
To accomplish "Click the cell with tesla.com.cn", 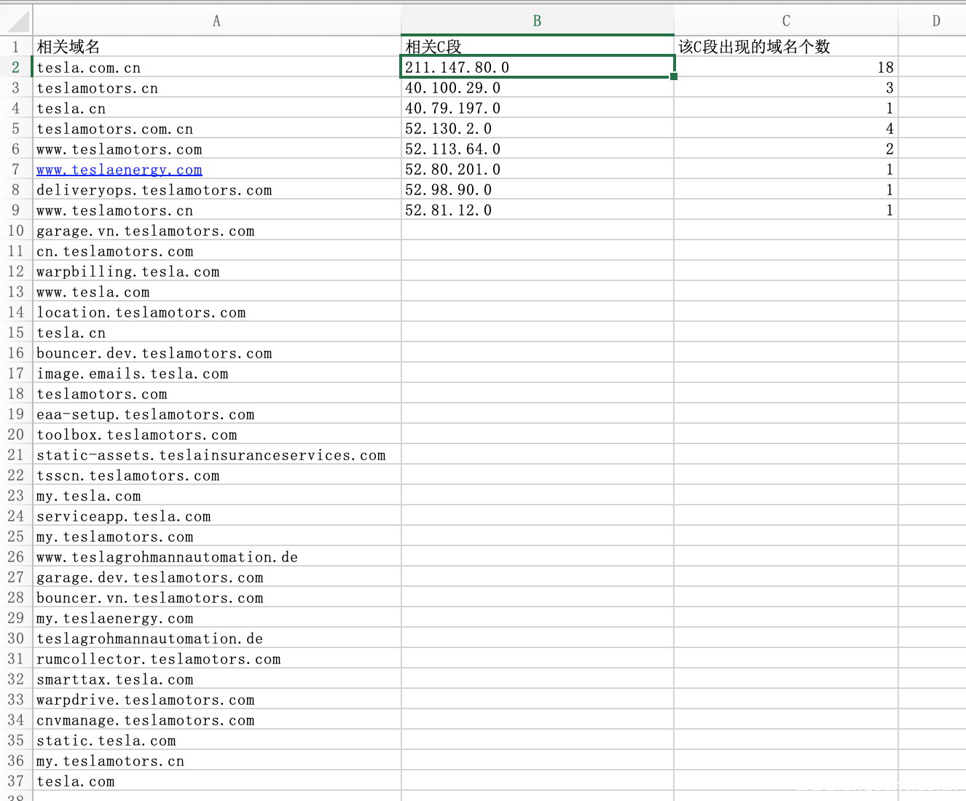I will pos(216,68).
